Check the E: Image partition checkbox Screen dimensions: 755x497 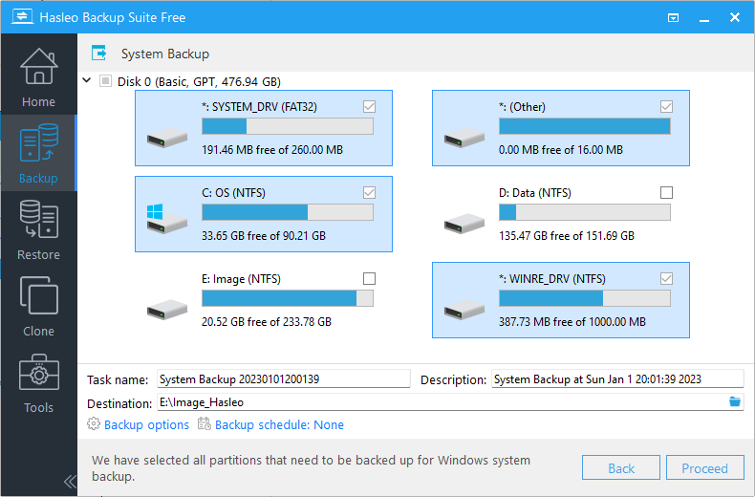[370, 279]
